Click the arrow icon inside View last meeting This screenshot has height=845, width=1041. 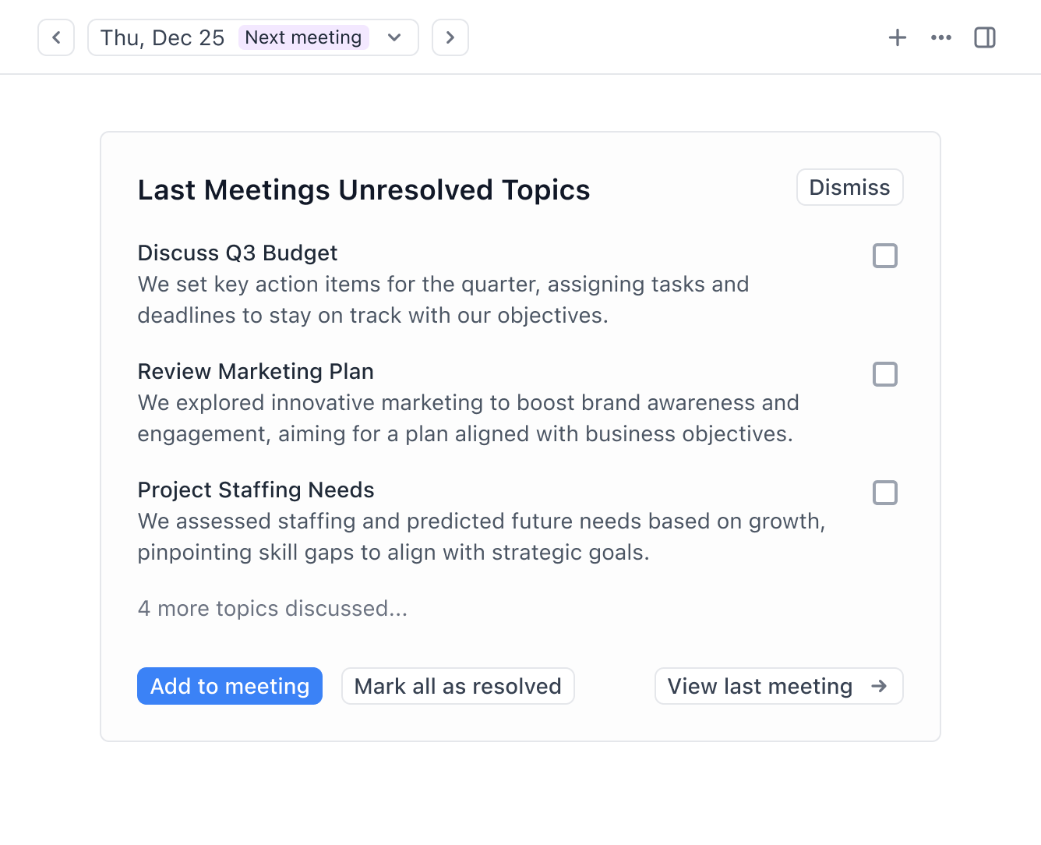point(880,686)
